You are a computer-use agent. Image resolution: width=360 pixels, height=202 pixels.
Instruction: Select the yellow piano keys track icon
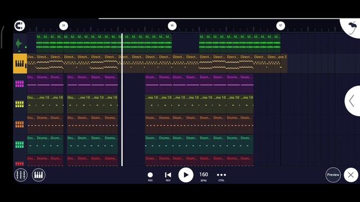click(x=20, y=63)
